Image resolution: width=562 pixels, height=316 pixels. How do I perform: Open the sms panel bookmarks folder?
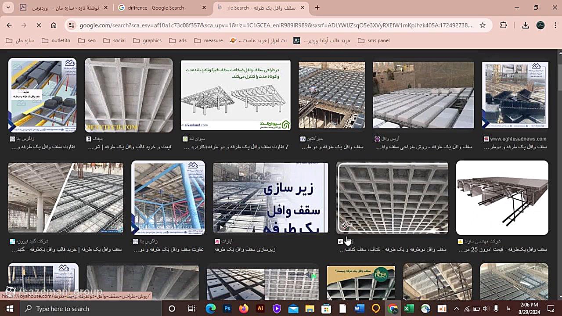pyautogui.click(x=374, y=40)
